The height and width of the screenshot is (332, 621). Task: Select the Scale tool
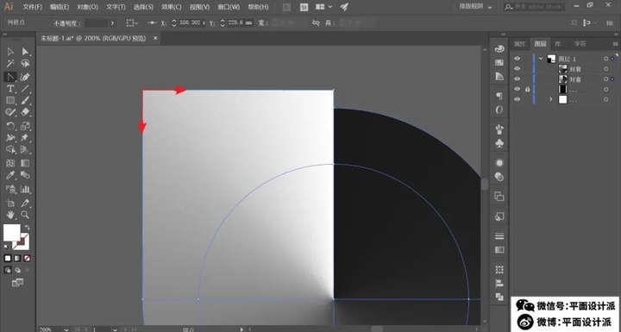25,127
